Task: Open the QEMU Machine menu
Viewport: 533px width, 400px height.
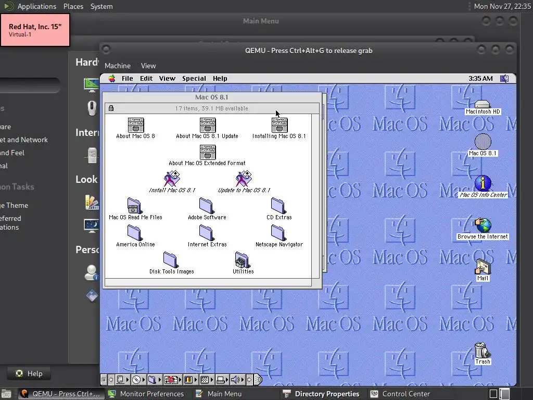Action: coord(118,66)
